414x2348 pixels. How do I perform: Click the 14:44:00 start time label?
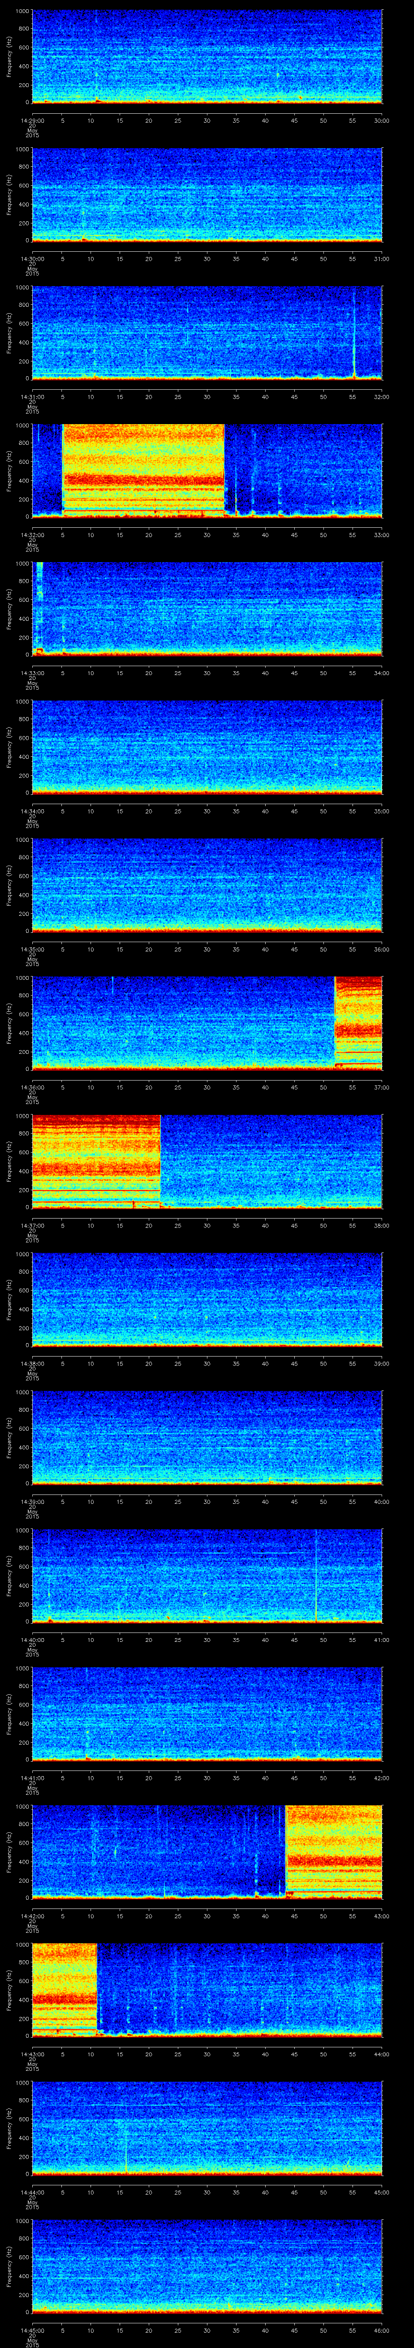pyautogui.click(x=33, y=2192)
